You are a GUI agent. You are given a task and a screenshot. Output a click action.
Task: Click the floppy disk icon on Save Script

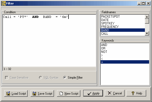click(34, 94)
